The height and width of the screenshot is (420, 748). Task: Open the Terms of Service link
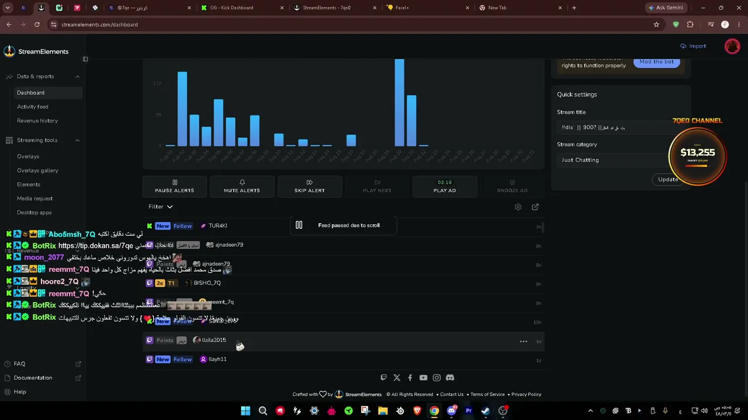(487, 394)
